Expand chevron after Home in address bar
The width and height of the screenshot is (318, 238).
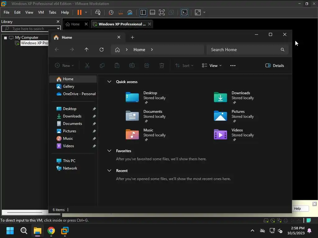click(152, 50)
